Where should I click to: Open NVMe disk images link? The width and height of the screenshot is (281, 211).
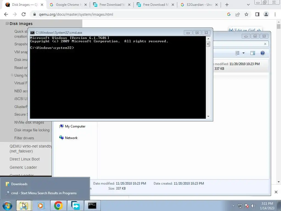click(x=29, y=122)
